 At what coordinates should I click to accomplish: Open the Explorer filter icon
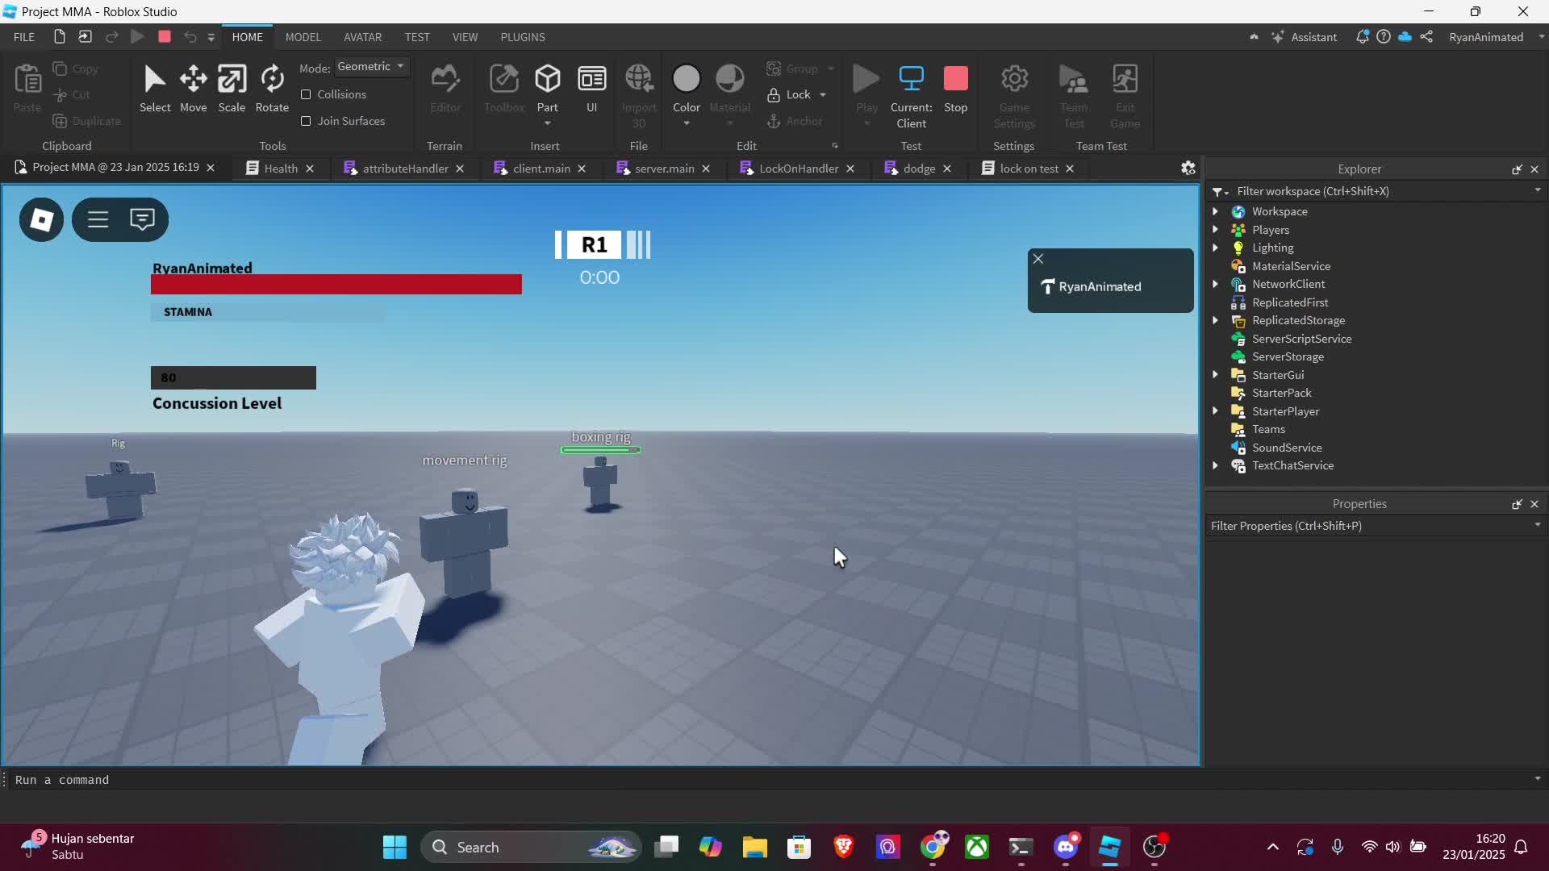1218,192
